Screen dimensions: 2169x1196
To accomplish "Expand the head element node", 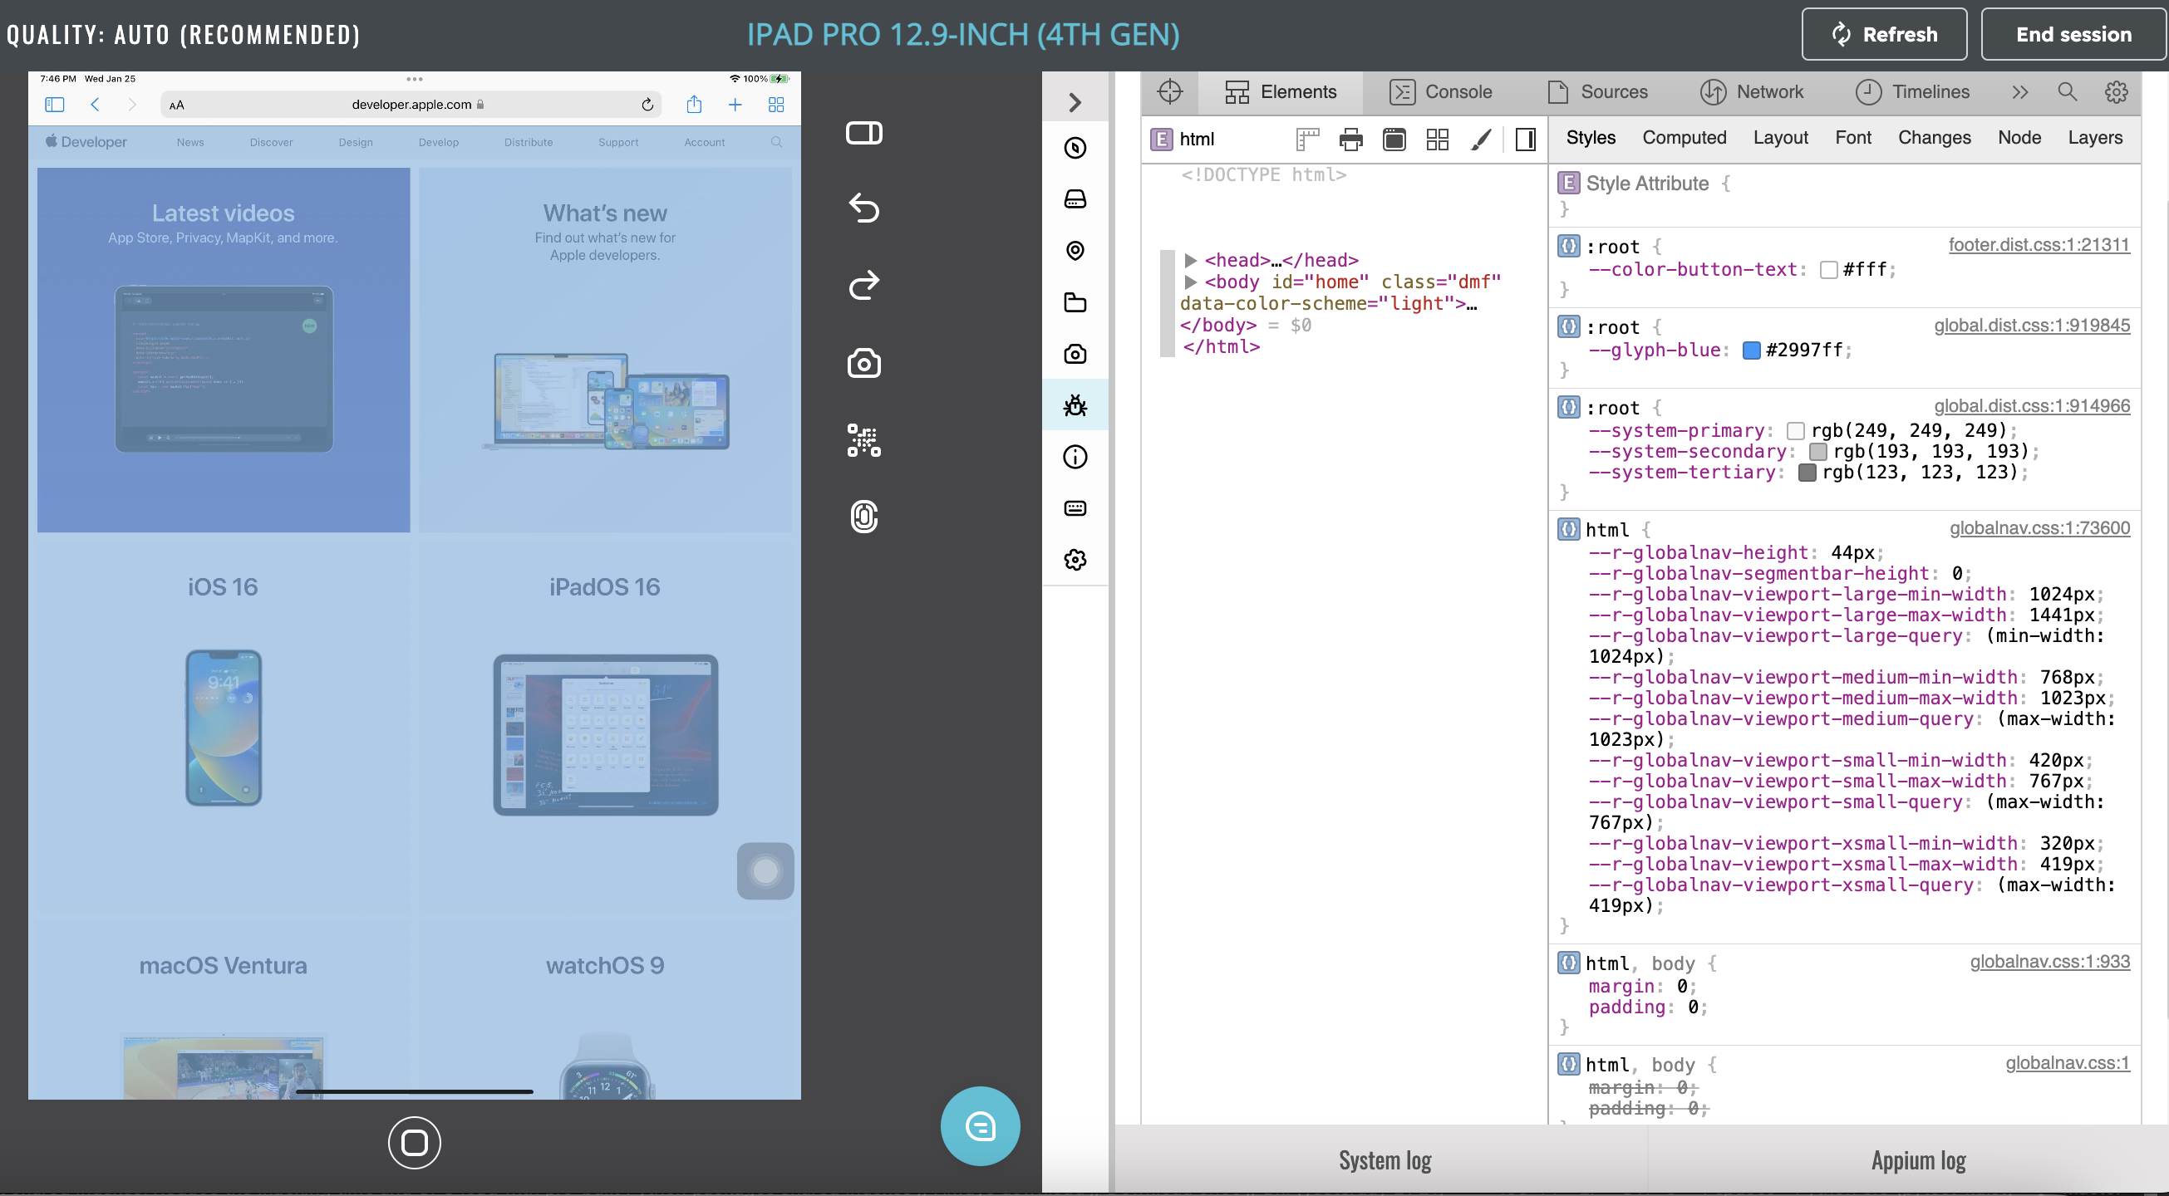I will pos(1191,259).
